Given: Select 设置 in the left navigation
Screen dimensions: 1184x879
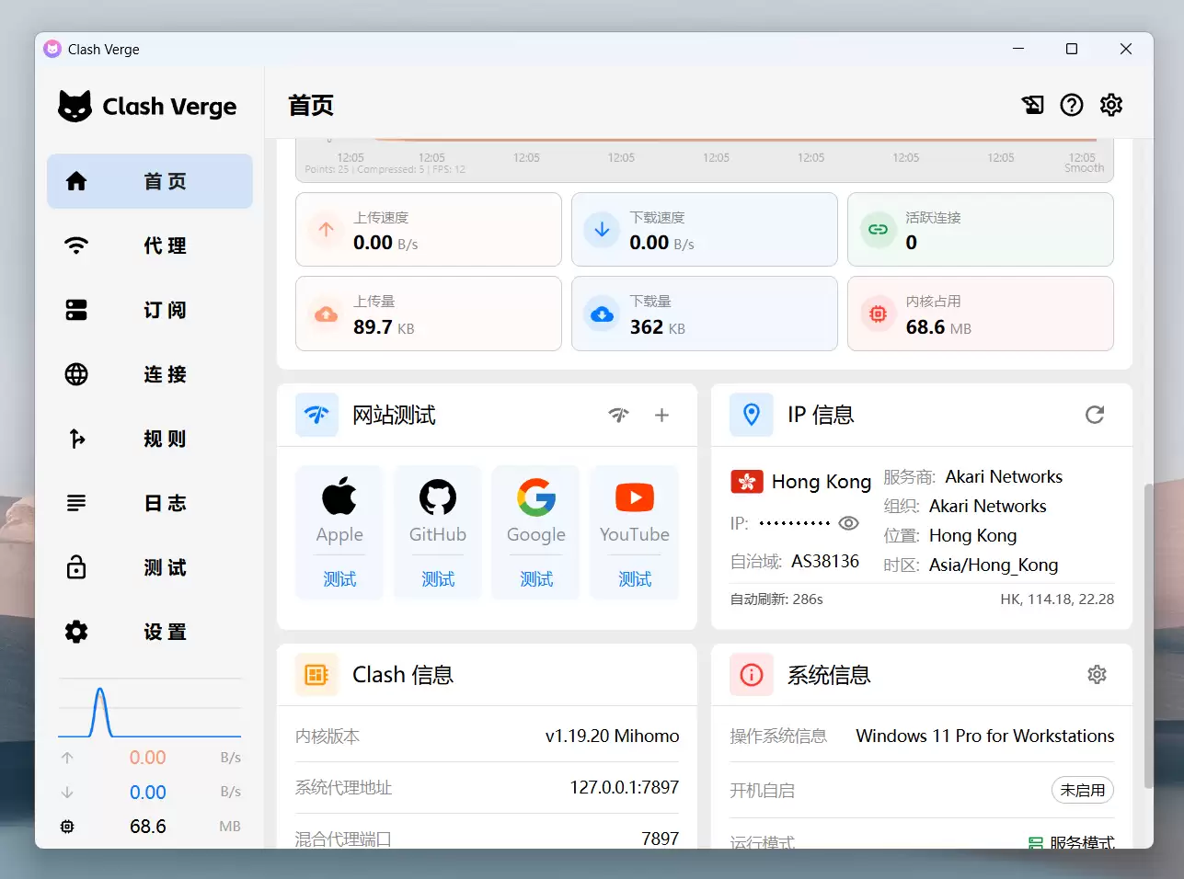Looking at the screenshot, I should coord(150,632).
